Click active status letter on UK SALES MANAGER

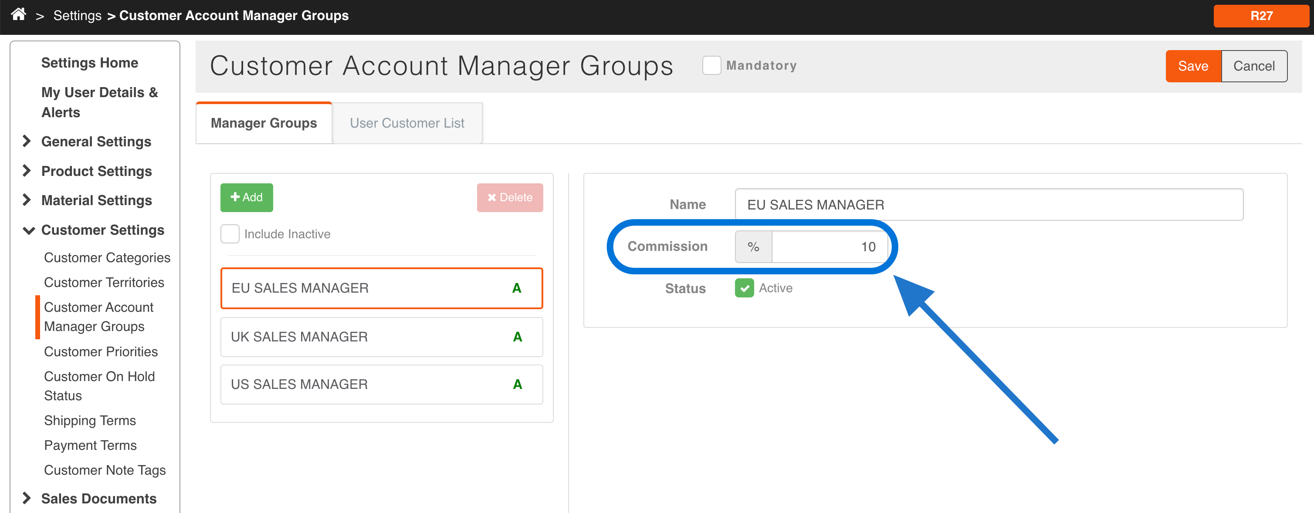tap(517, 337)
